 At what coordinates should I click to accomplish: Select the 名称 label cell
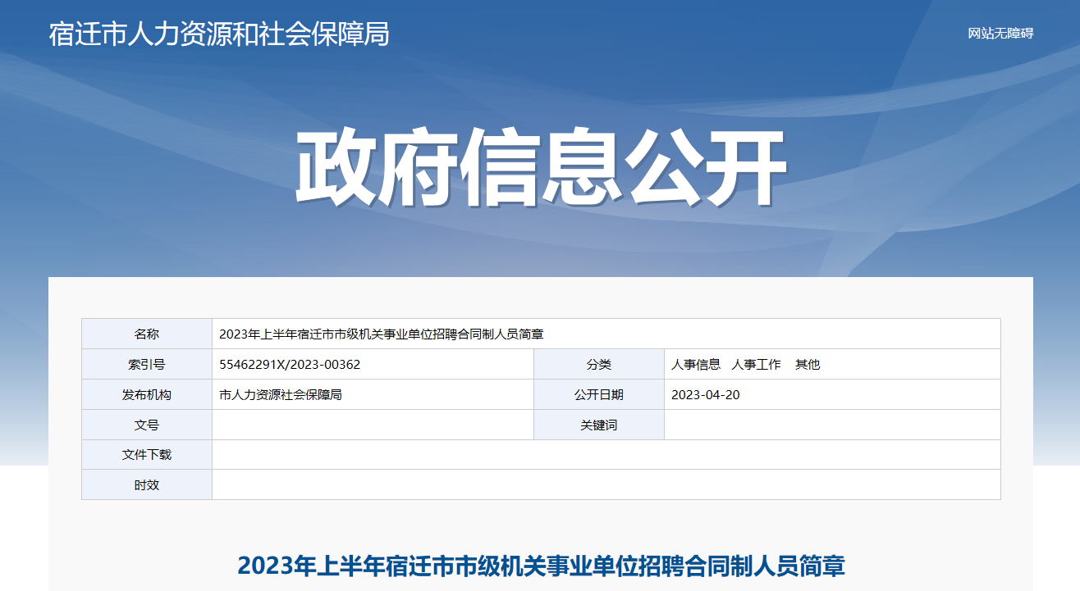pos(147,334)
